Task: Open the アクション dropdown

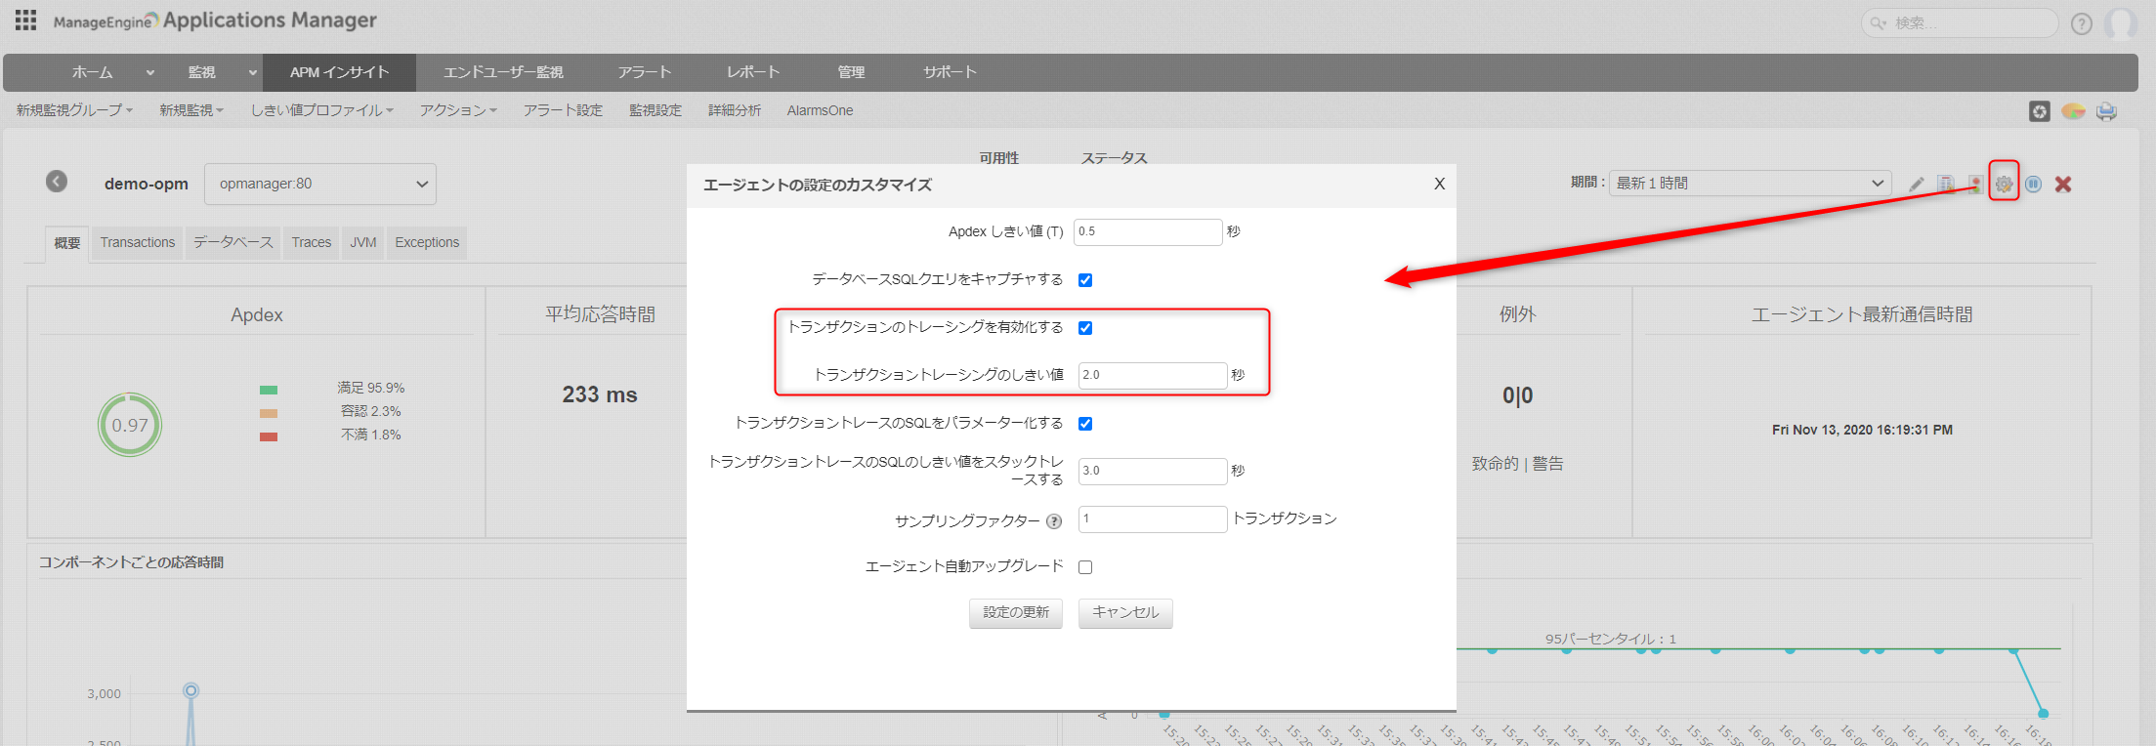Action: click(x=458, y=110)
